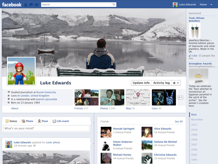This screenshot has height=164, width=218.
Task: Jump to 2010 on timeline
Action: (x=194, y=130)
